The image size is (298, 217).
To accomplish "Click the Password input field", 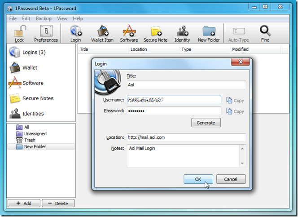I will (174, 111).
